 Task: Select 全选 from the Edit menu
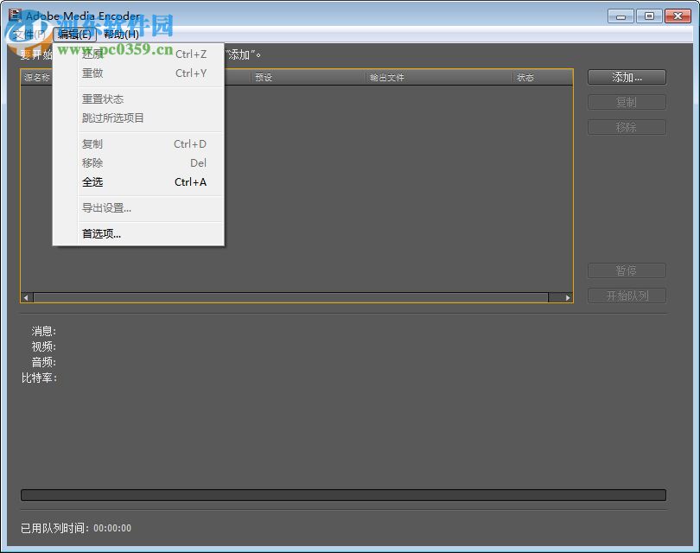(92, 182)
